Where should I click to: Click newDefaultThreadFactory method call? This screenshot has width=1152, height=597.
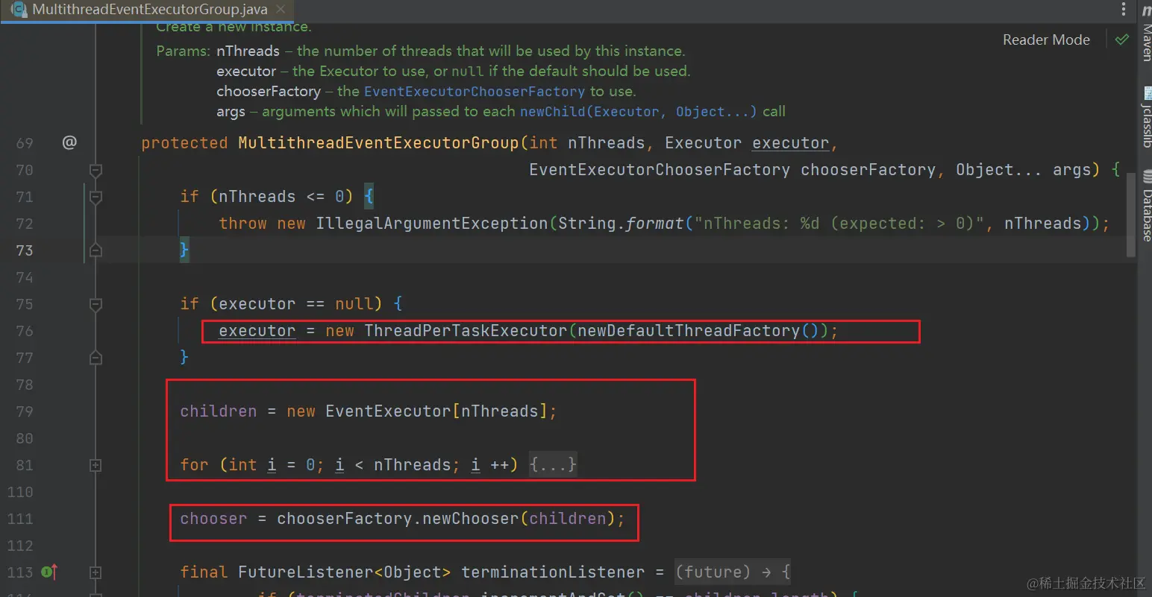tap(688, 331)
